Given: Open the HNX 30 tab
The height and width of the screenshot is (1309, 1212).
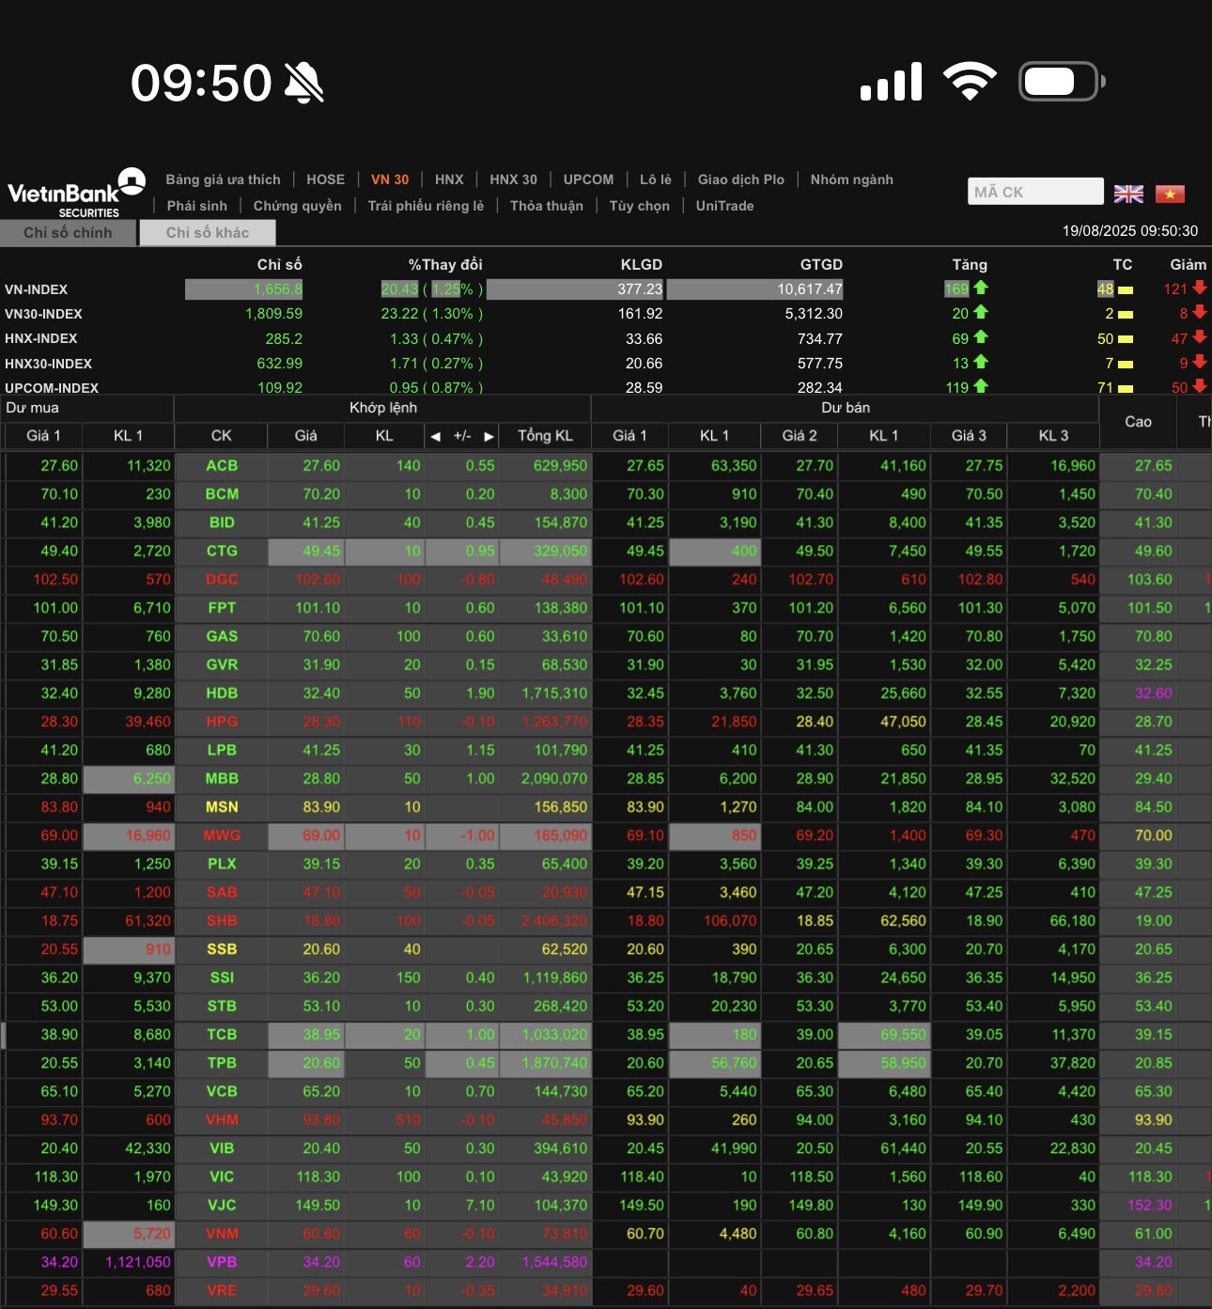Looking at the screenshot, I should pos(513,179).
